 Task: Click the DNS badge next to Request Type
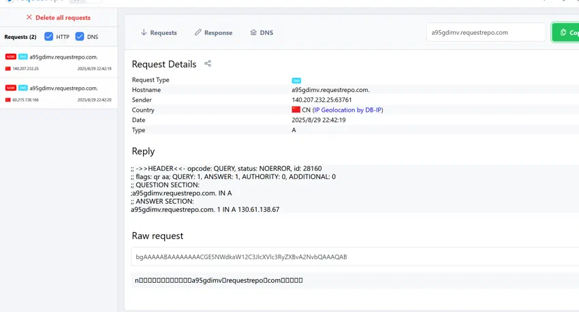[296, 80]
